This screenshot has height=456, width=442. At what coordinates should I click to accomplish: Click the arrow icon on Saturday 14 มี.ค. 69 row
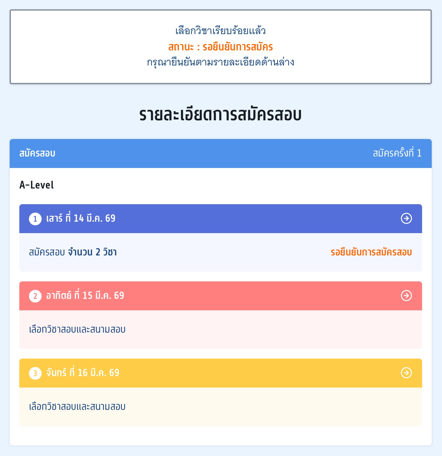pyautogui.click(x=406, y=218)
